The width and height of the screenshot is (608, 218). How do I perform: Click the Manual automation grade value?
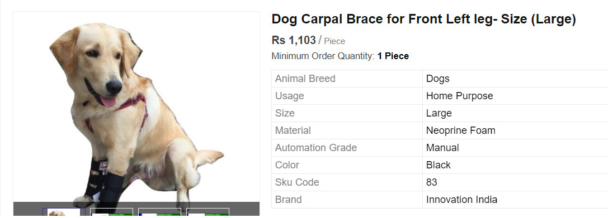pos(442,148)
